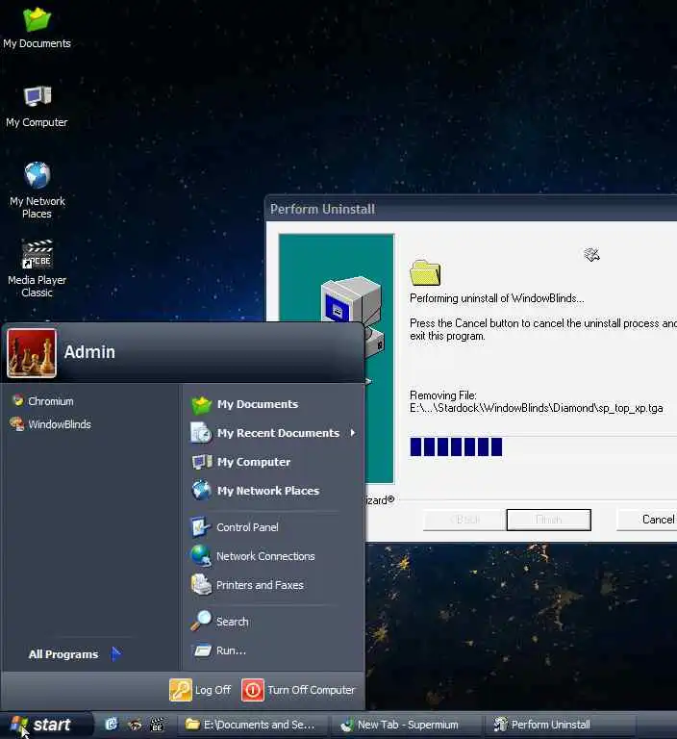The image size is (677, 739).
Task: Open My Network Places desktop icon
Action: click(x=38, y=190)
